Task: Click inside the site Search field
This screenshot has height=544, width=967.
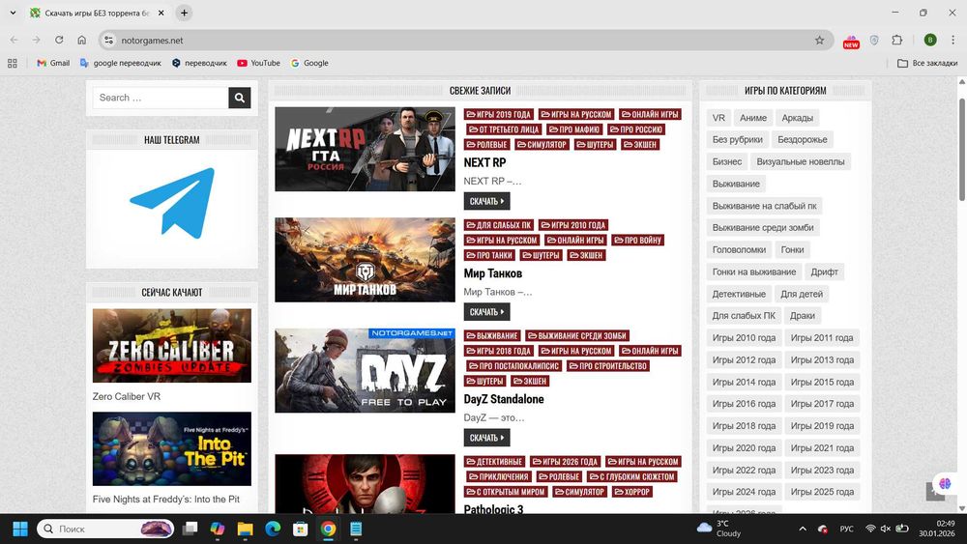Action: [161, 98]
